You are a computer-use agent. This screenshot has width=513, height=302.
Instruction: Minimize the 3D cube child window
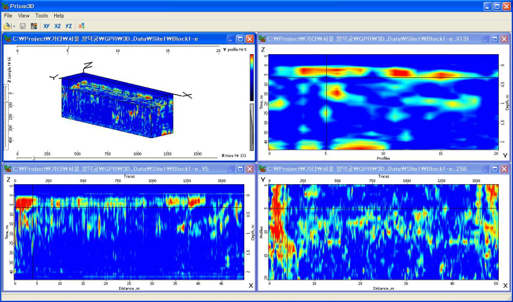pos(231,39)
